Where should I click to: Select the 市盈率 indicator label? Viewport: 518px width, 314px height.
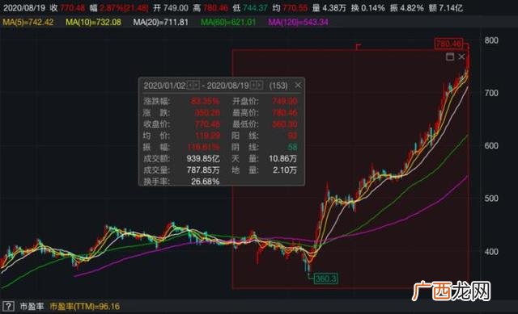32,307
